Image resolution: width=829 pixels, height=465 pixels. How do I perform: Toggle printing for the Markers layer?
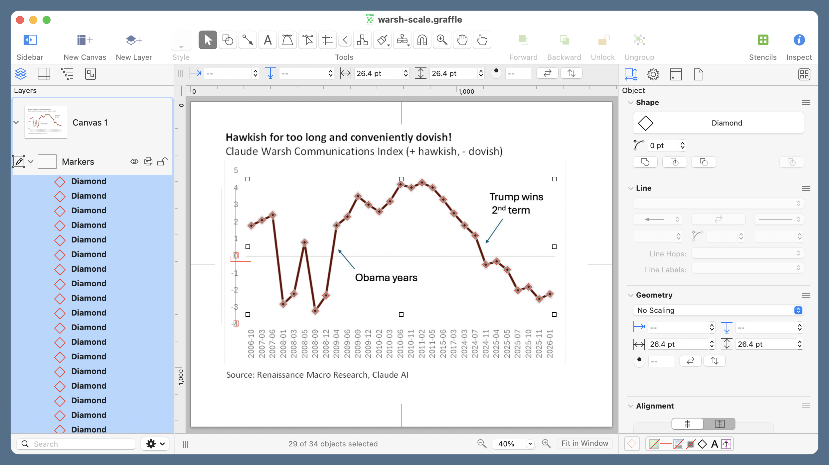point(148,161)
